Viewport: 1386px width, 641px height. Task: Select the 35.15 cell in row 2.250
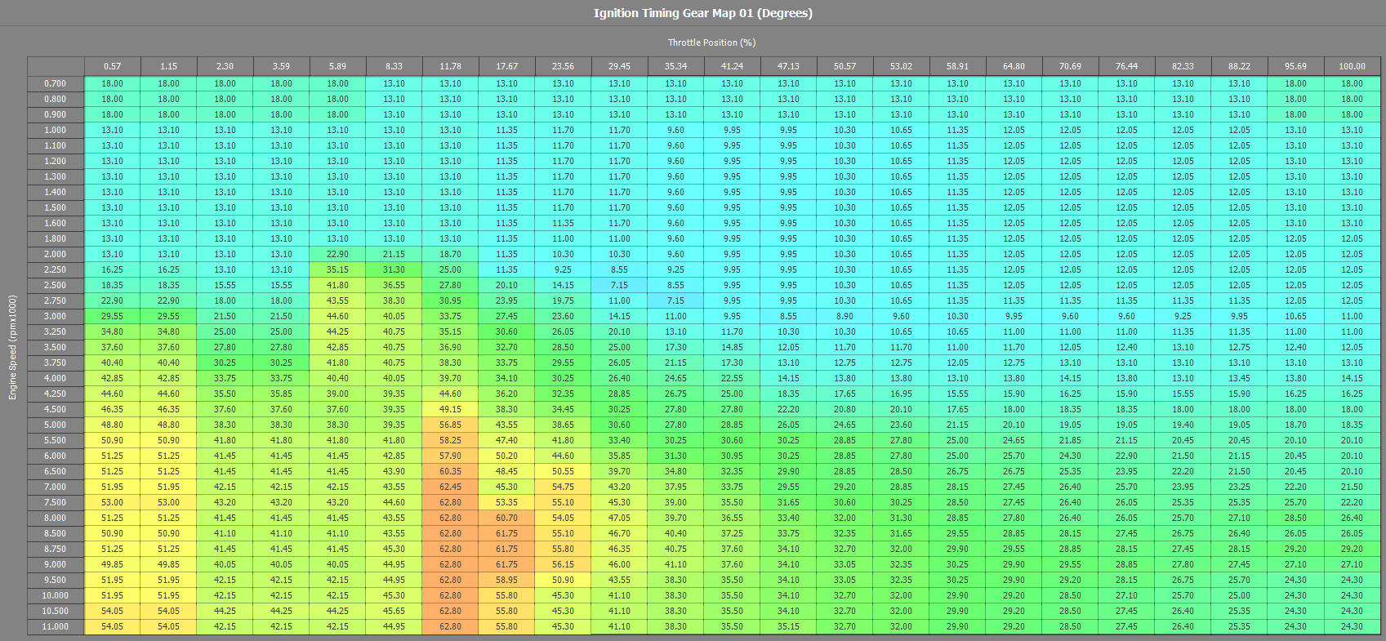point(338,269)
